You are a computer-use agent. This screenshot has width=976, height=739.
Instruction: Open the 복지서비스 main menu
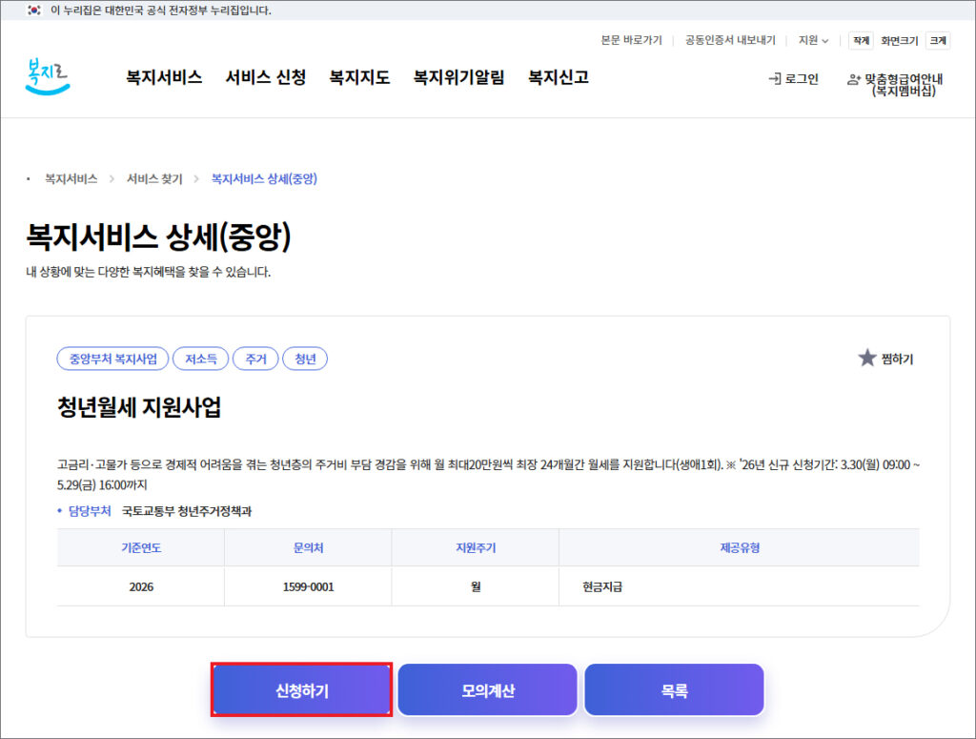click(x=164, y=78)
